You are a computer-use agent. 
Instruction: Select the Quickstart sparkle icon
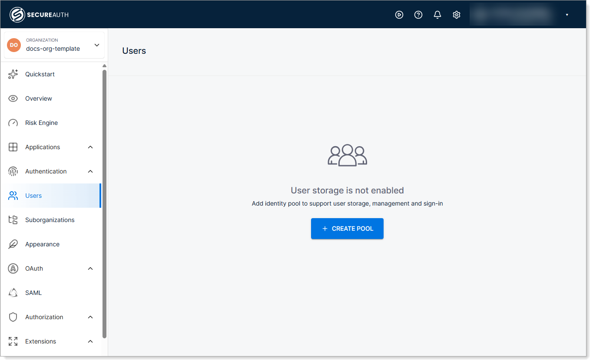click(13, 74)
